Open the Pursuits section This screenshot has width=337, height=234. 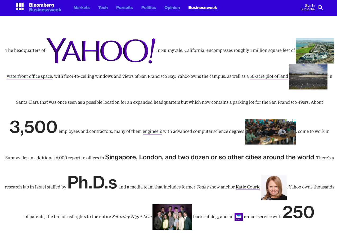[x=124, y=8]
